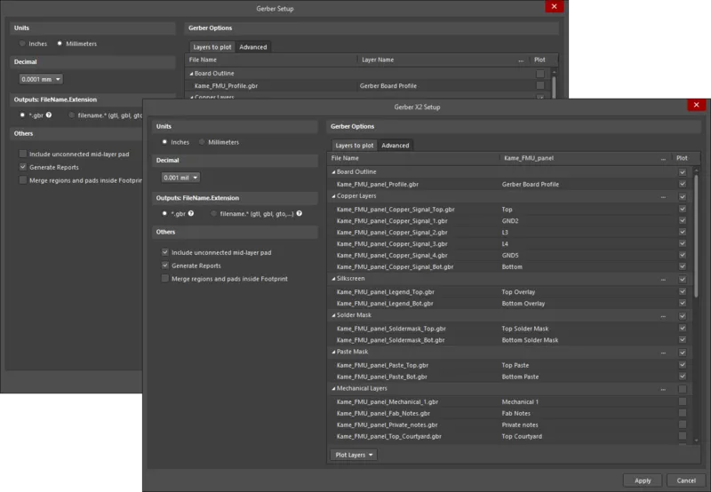Switch to Advanced tab in Gerber X2 Setup
Screen dimensions: 711x492
tap(395, 145)
